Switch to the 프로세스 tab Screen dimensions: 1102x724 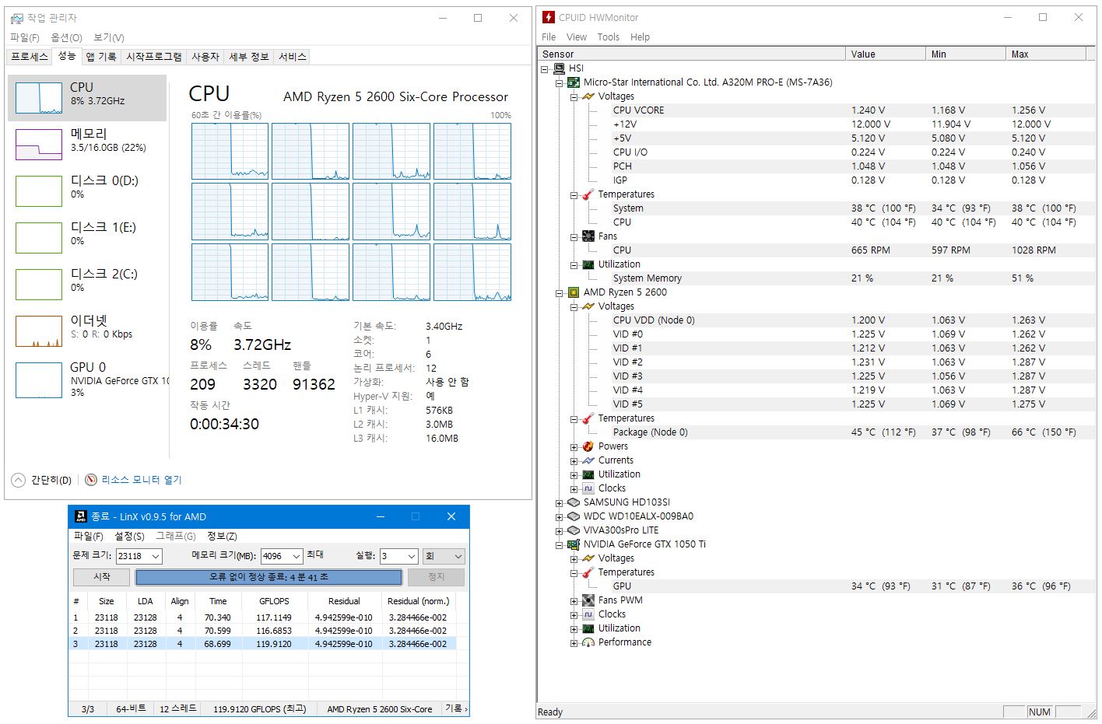click(30, 57)
